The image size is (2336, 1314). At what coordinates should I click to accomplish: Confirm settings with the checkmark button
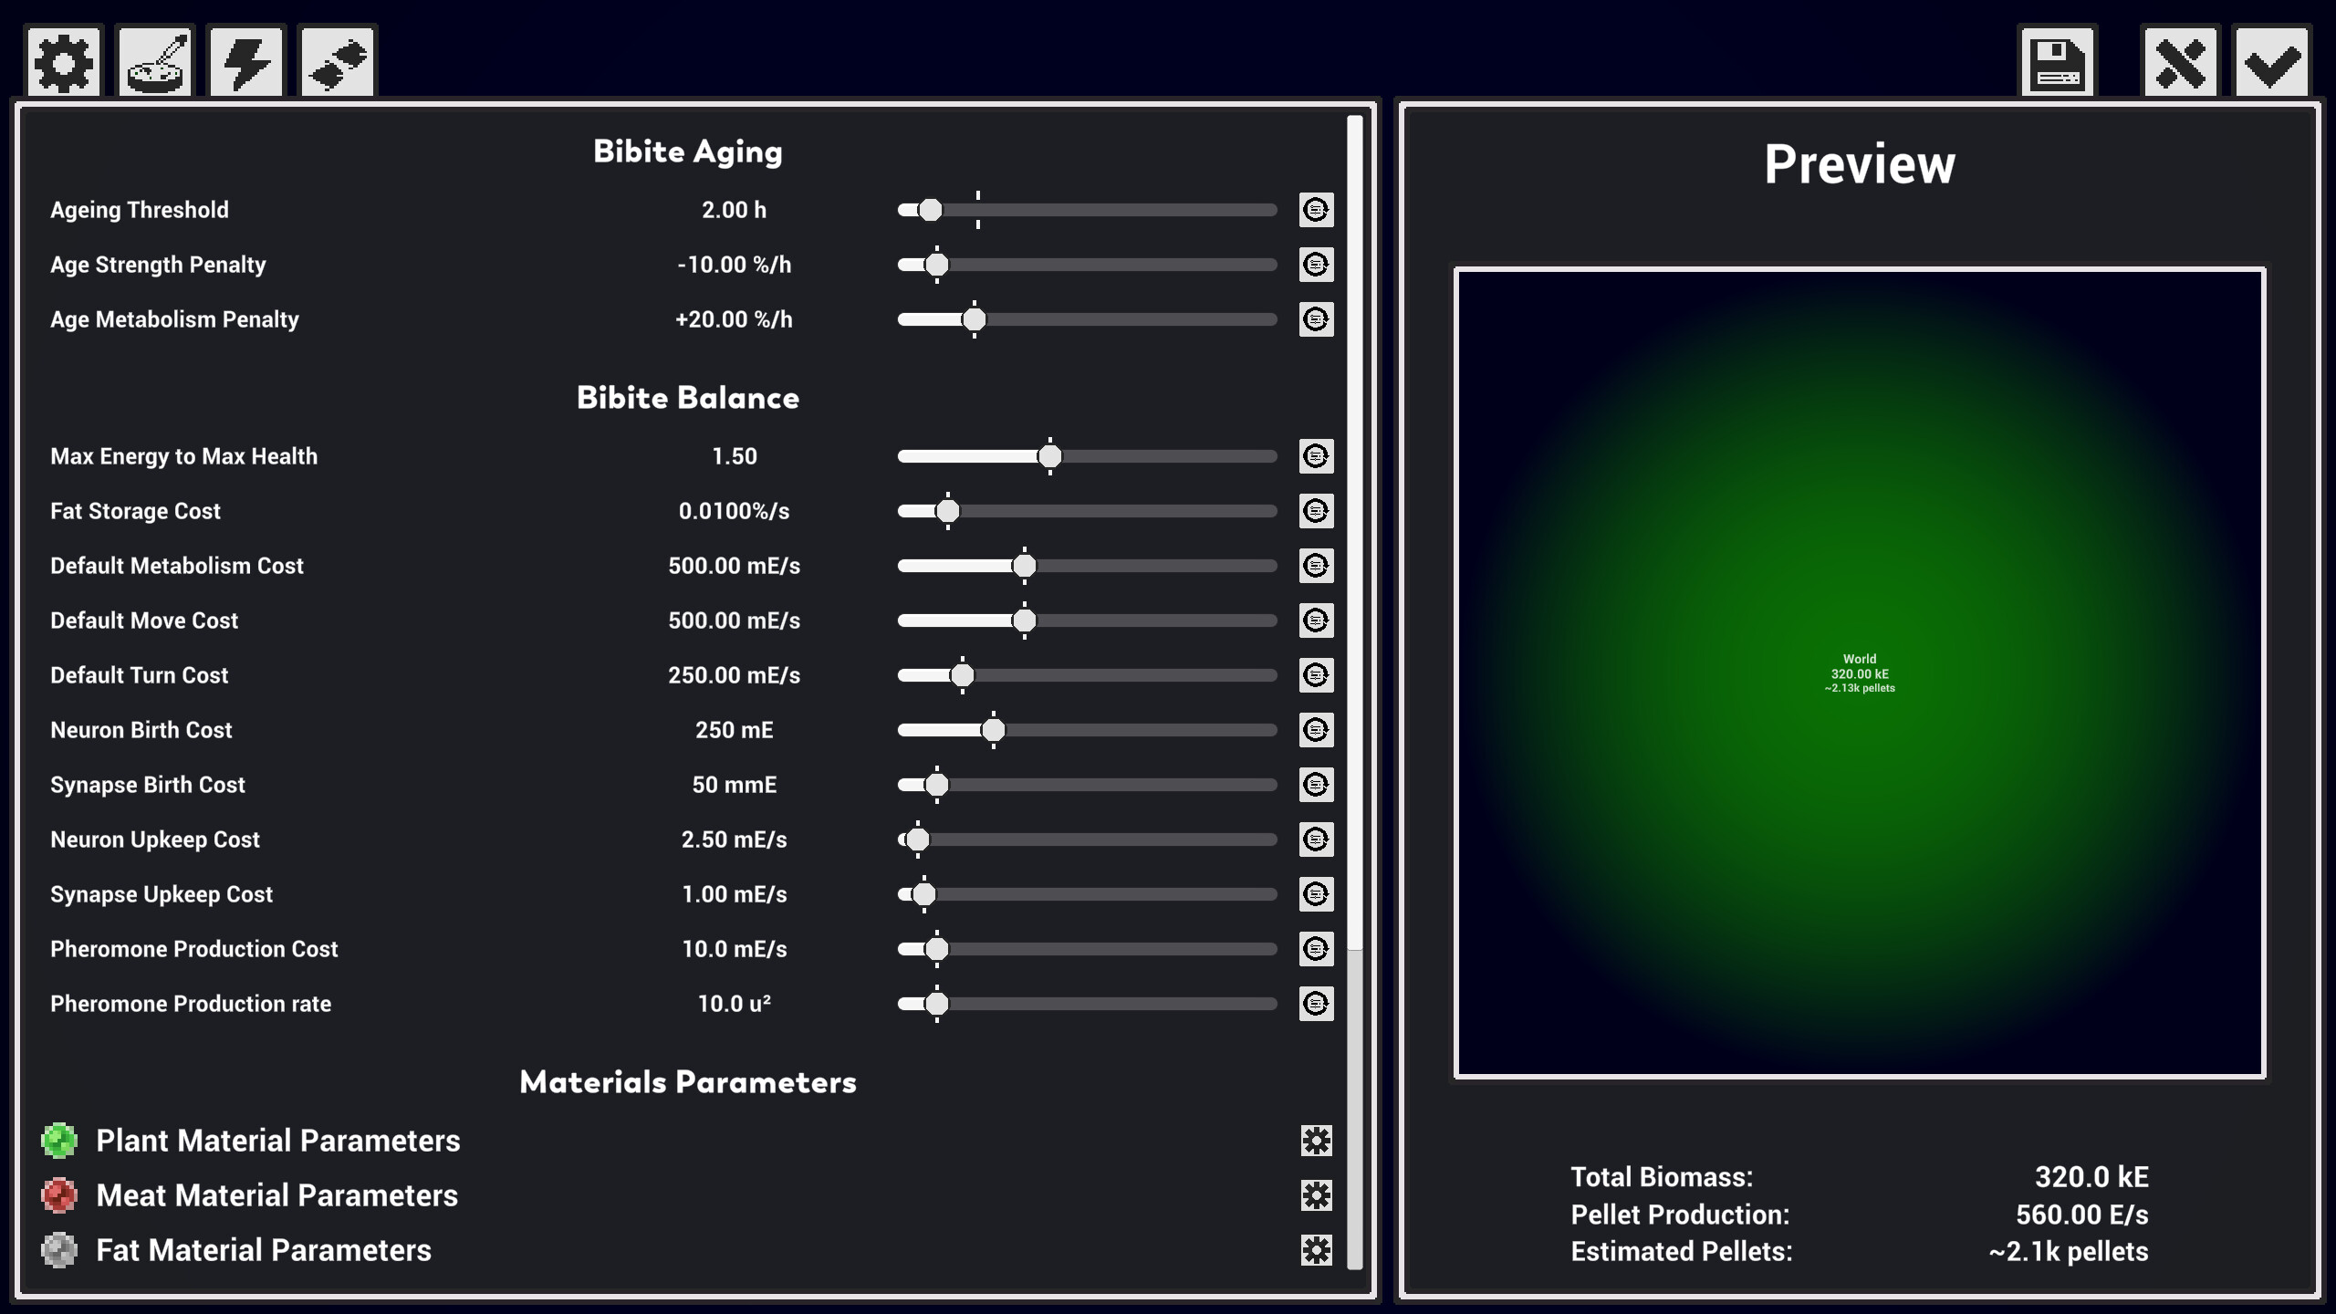pos(2273,62)
